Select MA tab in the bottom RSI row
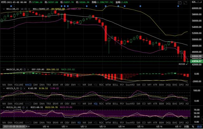This screenshot has height=129, width=203. (x=4, y=123)
